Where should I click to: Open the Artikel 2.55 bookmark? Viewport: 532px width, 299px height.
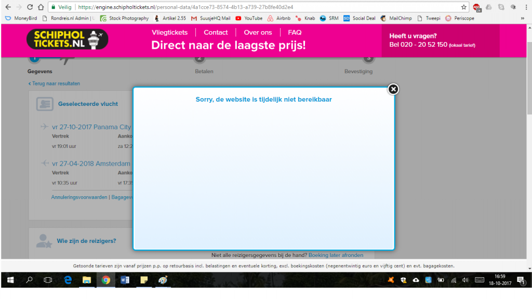click(x=170, y=18)
